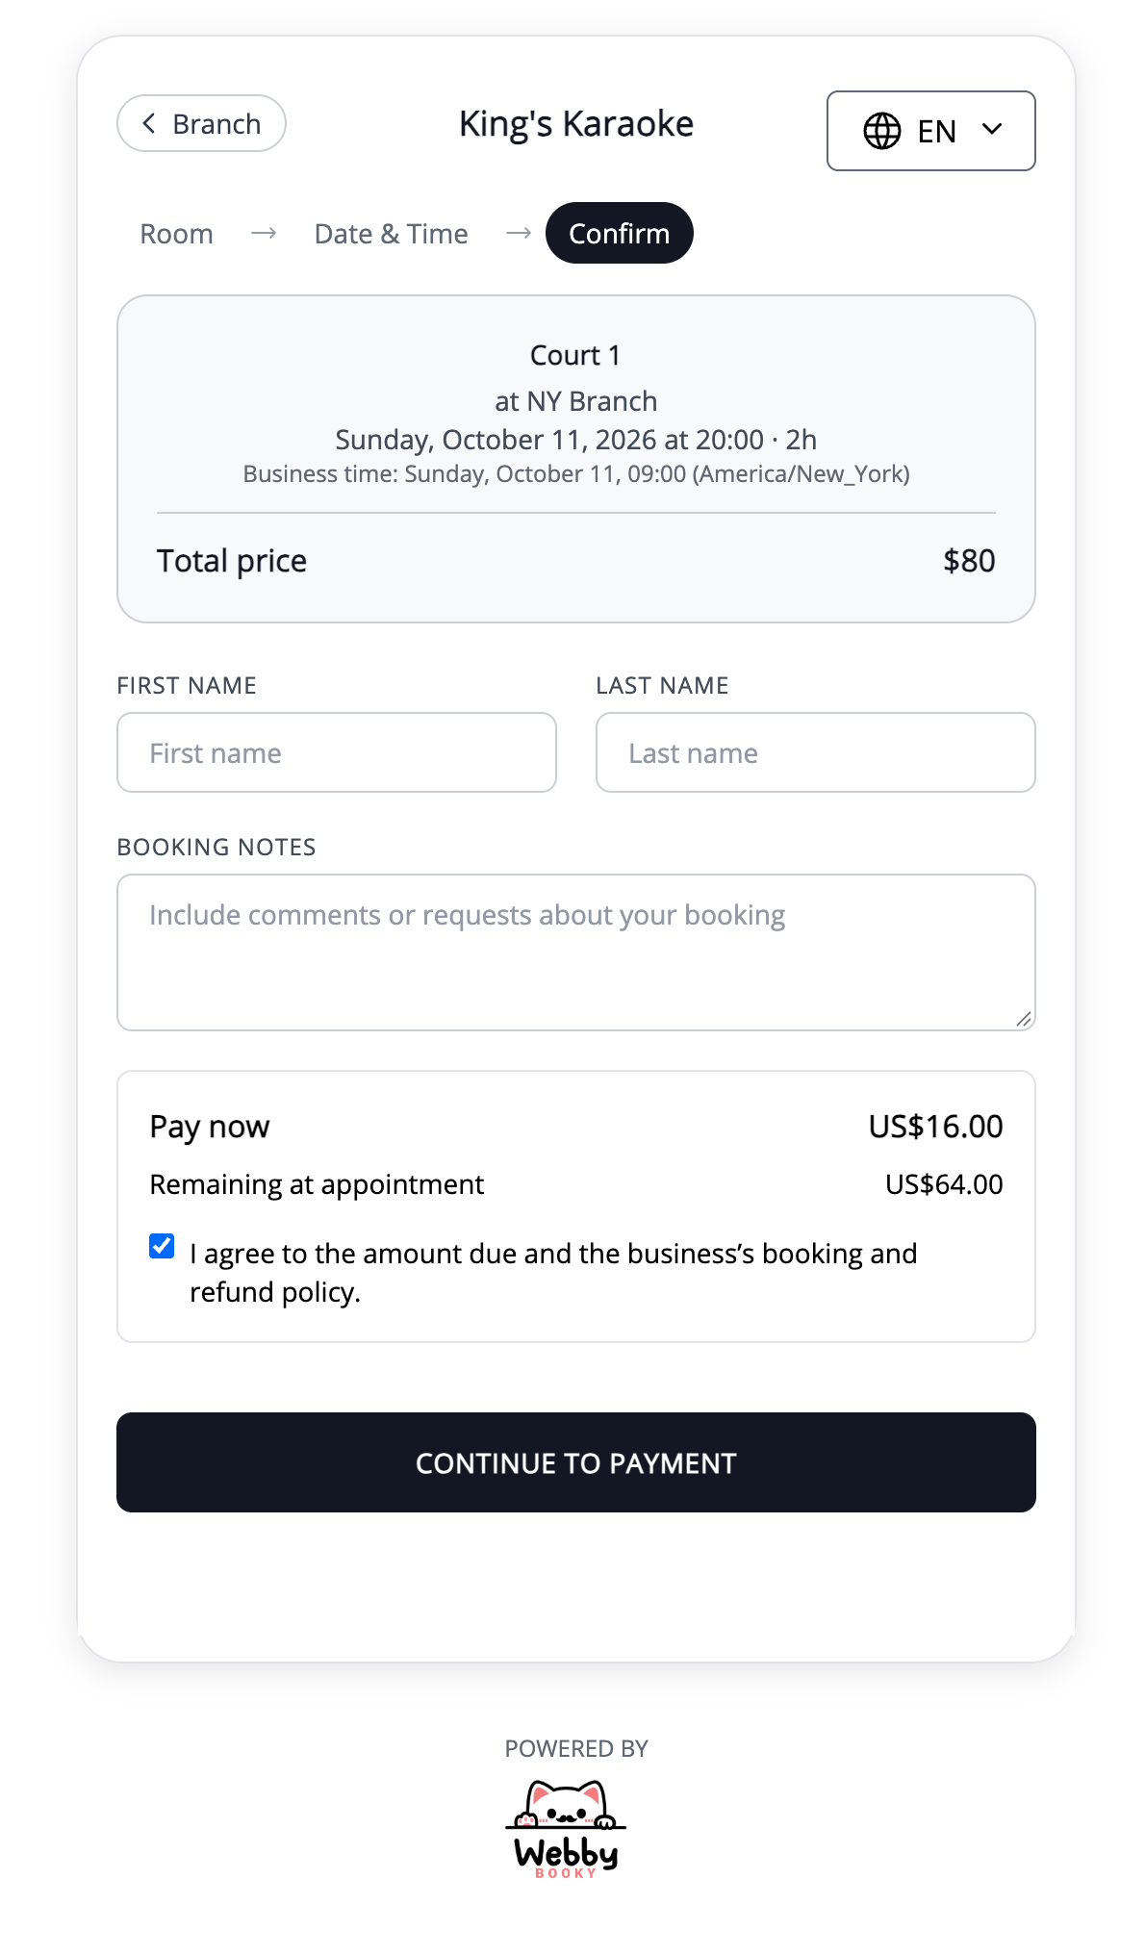1145x1955 pixels.
Task: Go to the Room step
Action: pyautogui.click(x=176, y=234)
